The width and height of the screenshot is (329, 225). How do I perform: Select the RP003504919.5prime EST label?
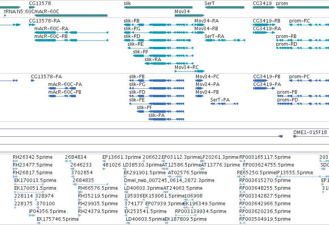[265, 219]
